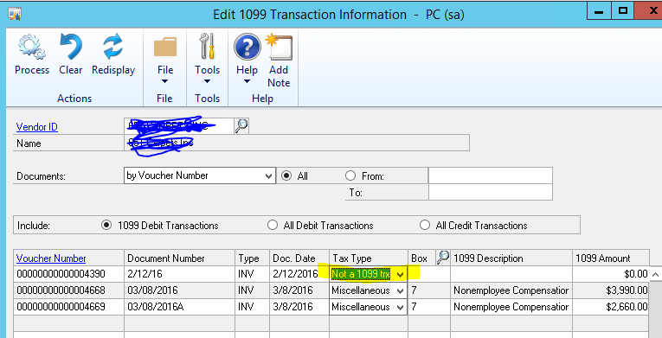The image size is (662, 338).
Task: Select 1099 Debit Transactions option
Action: pos(106,226)
